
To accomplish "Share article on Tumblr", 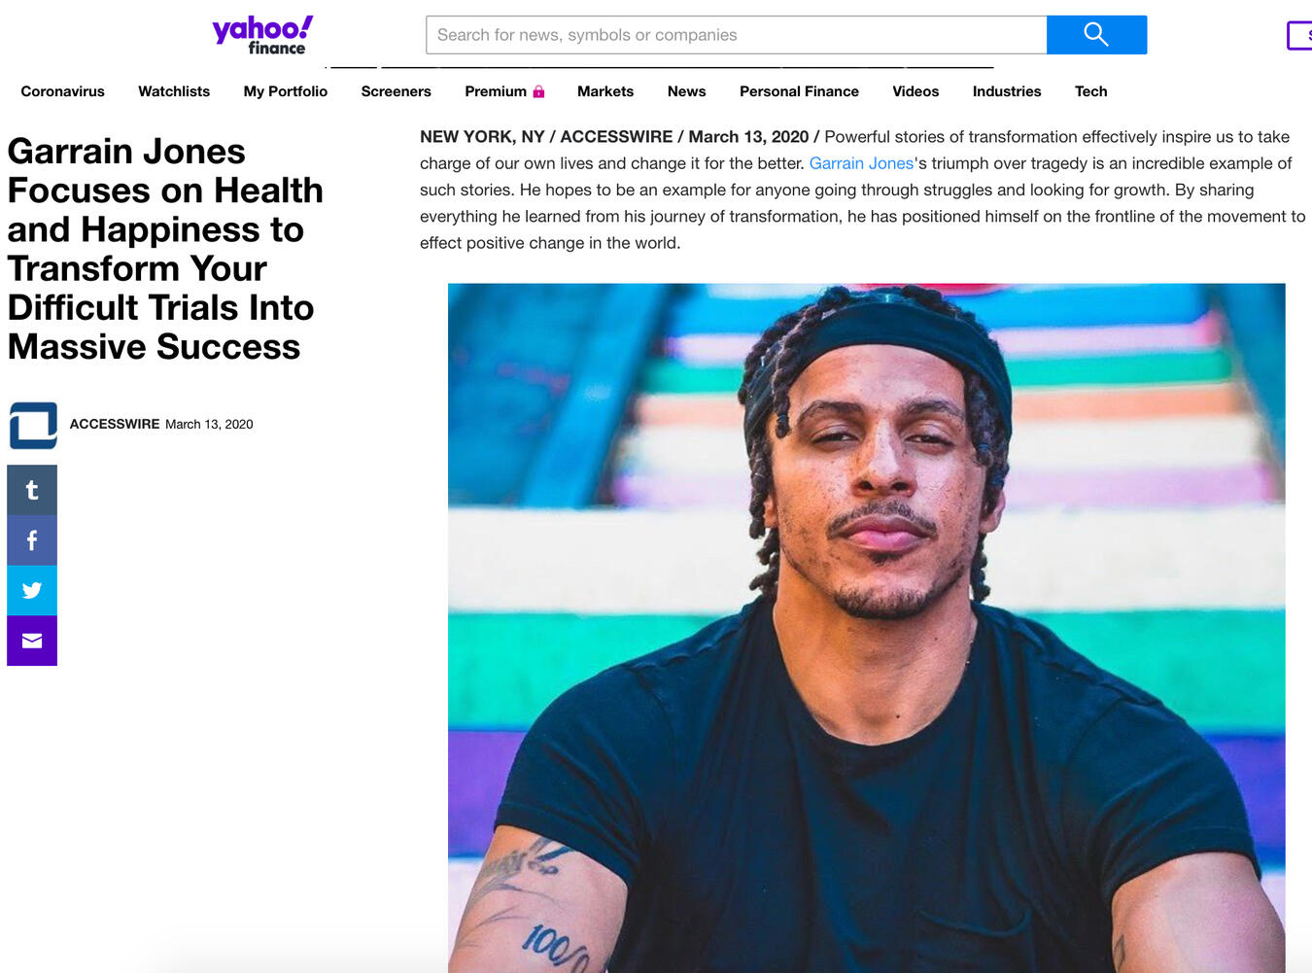I will pyautogui.click(x=32, y=490).
